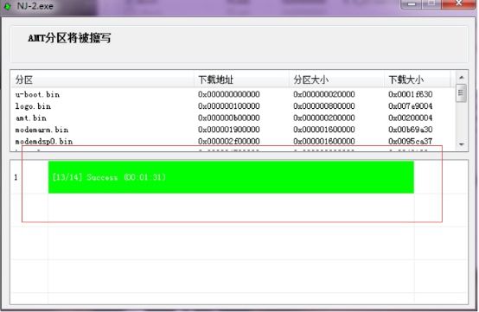This screenshot has height=312, width=479.
Task: Minimize the NJ-2.exe window
Action: (412, 4)
